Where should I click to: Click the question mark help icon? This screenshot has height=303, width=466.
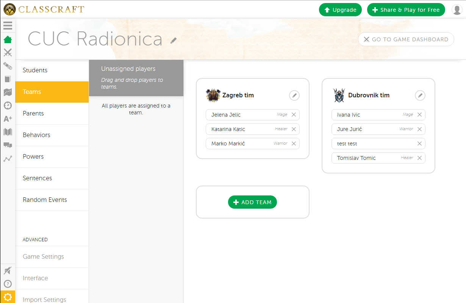(x=8, y=284)
